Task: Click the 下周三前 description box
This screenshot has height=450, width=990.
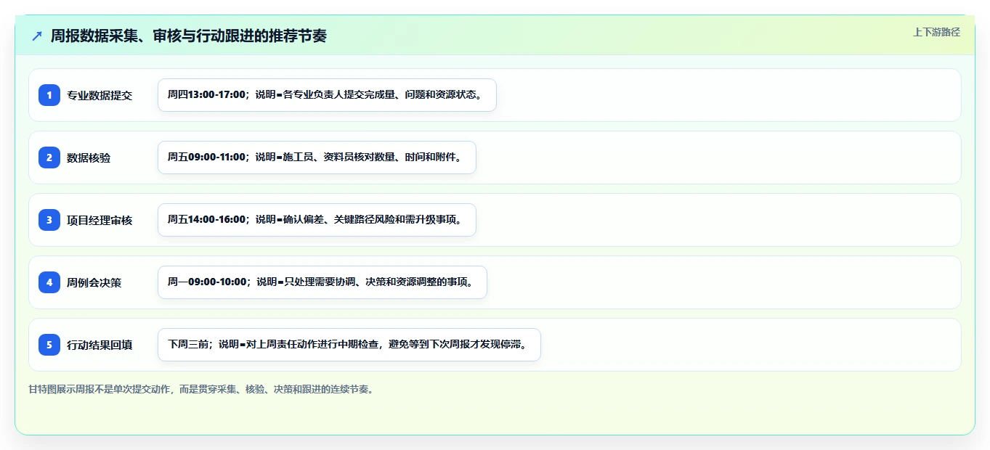Action: pyautogui.click(x=349, y=345)
